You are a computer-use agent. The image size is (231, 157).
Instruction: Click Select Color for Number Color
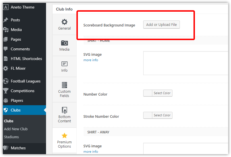pyautogui.click(x=162, y=93)
